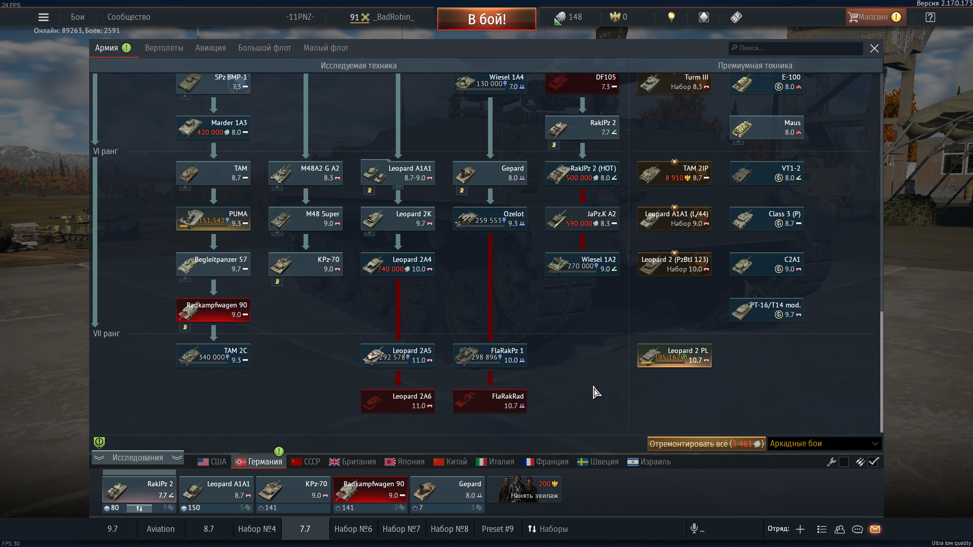Open the help question mark icon
Screen dimensions: 973x547
click(930, 17)
